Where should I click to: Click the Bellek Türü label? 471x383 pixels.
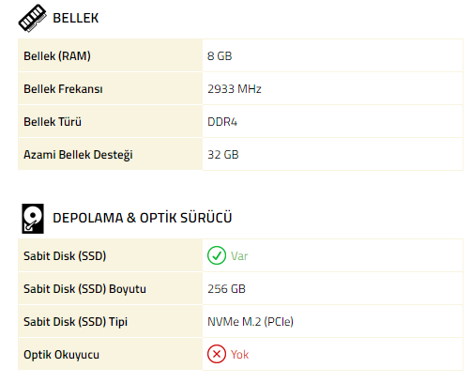click(53, 122)
